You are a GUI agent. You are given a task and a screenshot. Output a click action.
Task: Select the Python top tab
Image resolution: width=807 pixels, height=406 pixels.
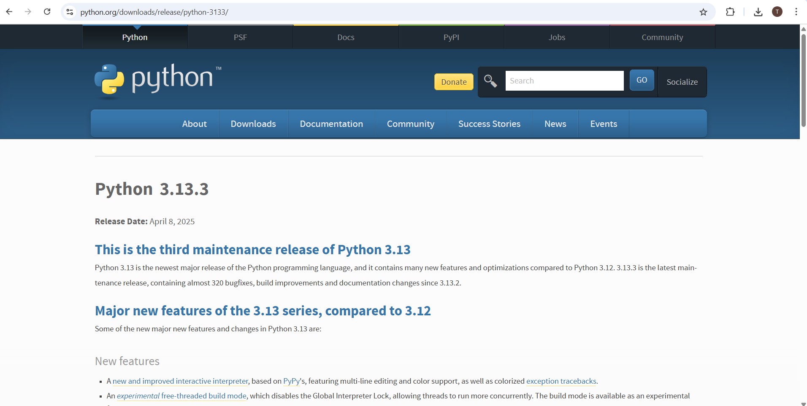tap(135, 37)
